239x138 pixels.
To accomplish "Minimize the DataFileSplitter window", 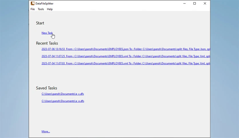I will pos(184,3).
